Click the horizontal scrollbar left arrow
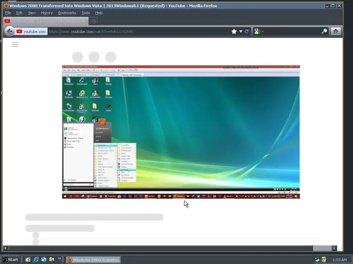 tap(5, 248)
